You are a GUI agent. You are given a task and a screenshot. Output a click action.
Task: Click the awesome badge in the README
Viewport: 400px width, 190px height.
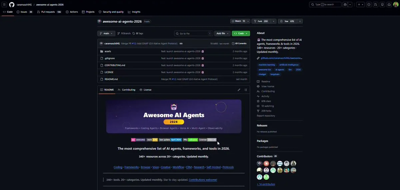point(138,140)
